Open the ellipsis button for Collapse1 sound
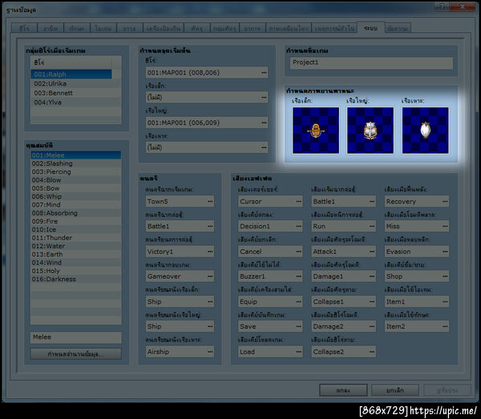The image size is (481, 419). 372,301
